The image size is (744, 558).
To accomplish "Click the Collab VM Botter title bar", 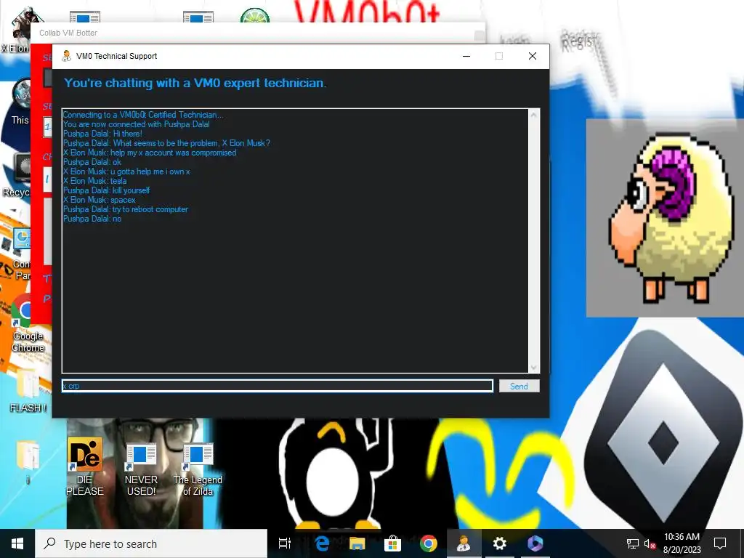I will (x=256, y=33).
